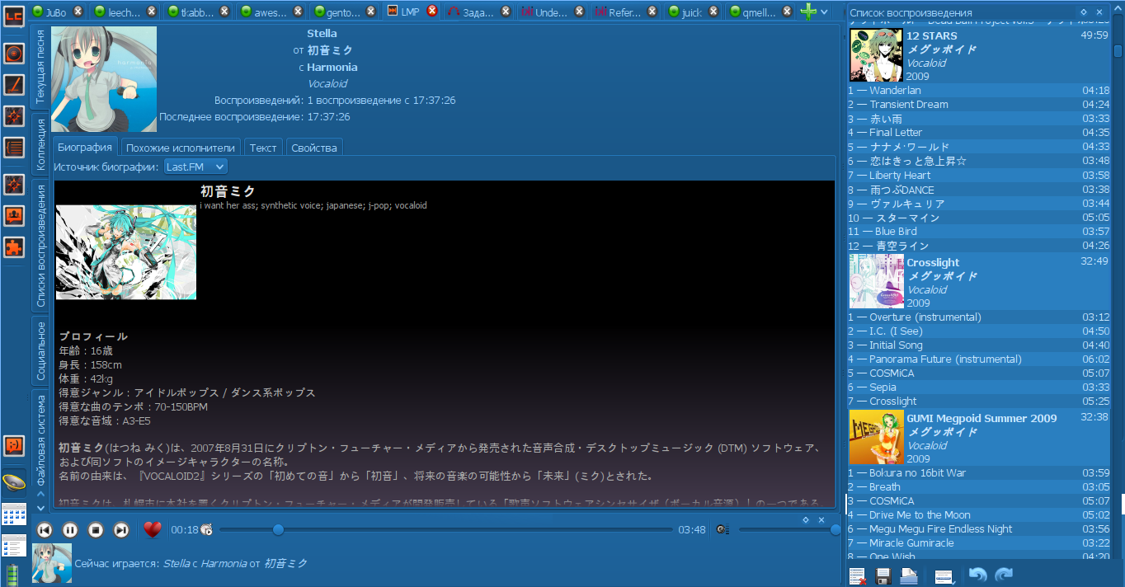The height and width of the screenshot is (587, 1125).
Task: Click the large Stella album art
Action: click(104, 79)
